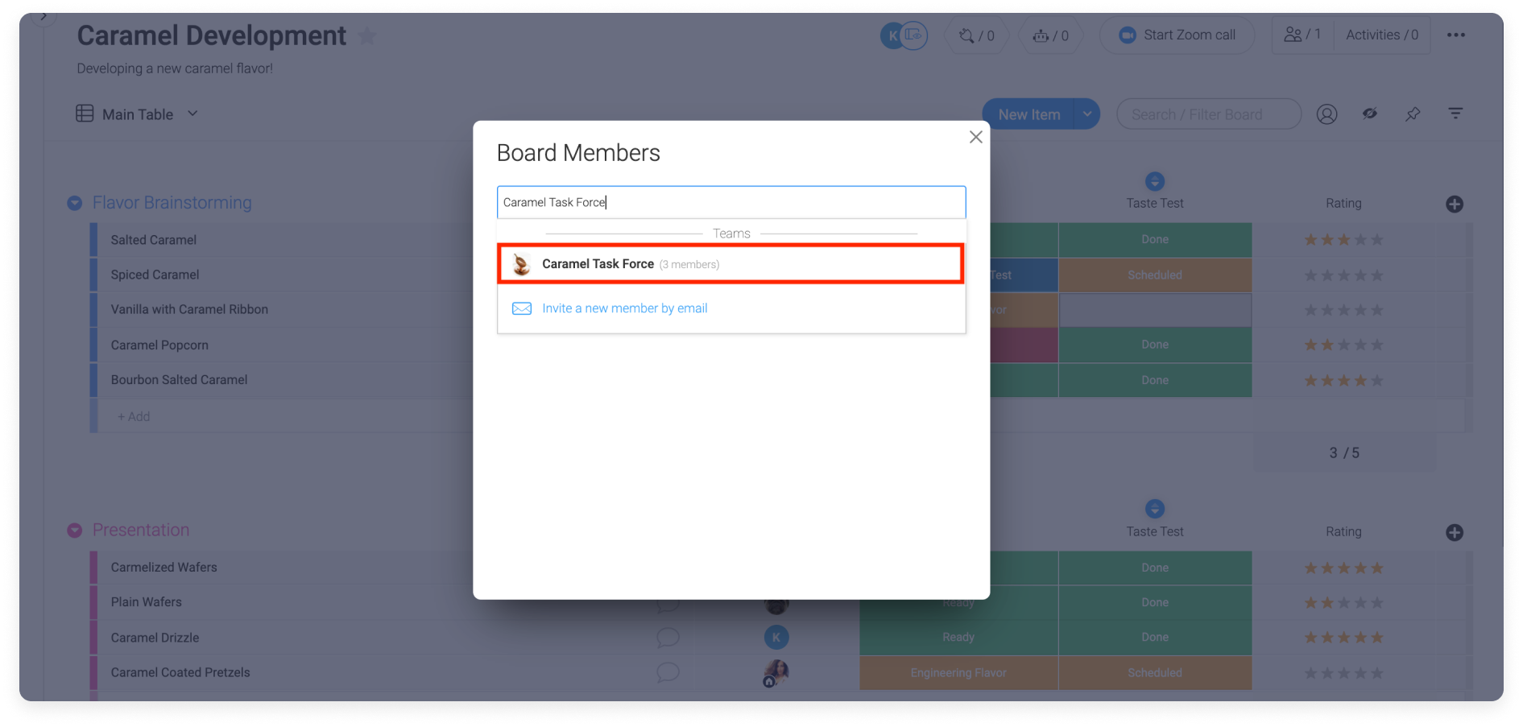Screen dimensions: 1523x727
Task: Click Taste Test column marker in Flavor Brainstorming
Action: pyautogui.click(x=1155, y=181)
